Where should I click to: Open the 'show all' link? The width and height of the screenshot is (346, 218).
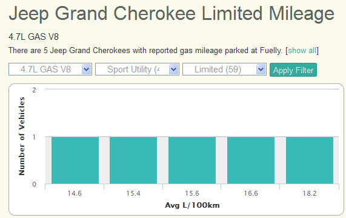tap(302, 50)
